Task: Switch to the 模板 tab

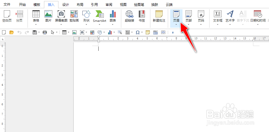Action: tap(37, 5)
